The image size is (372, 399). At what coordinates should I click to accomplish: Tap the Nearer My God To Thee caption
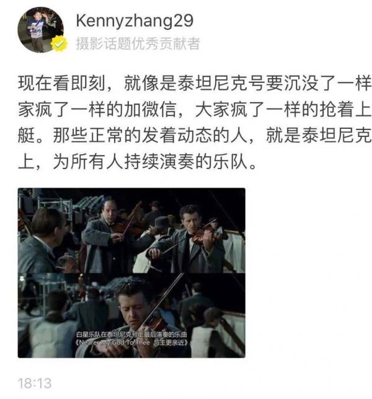[131, 343]
